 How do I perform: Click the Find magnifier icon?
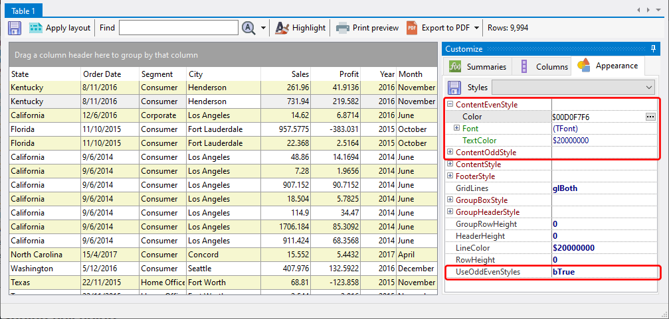tap(249, 28)
